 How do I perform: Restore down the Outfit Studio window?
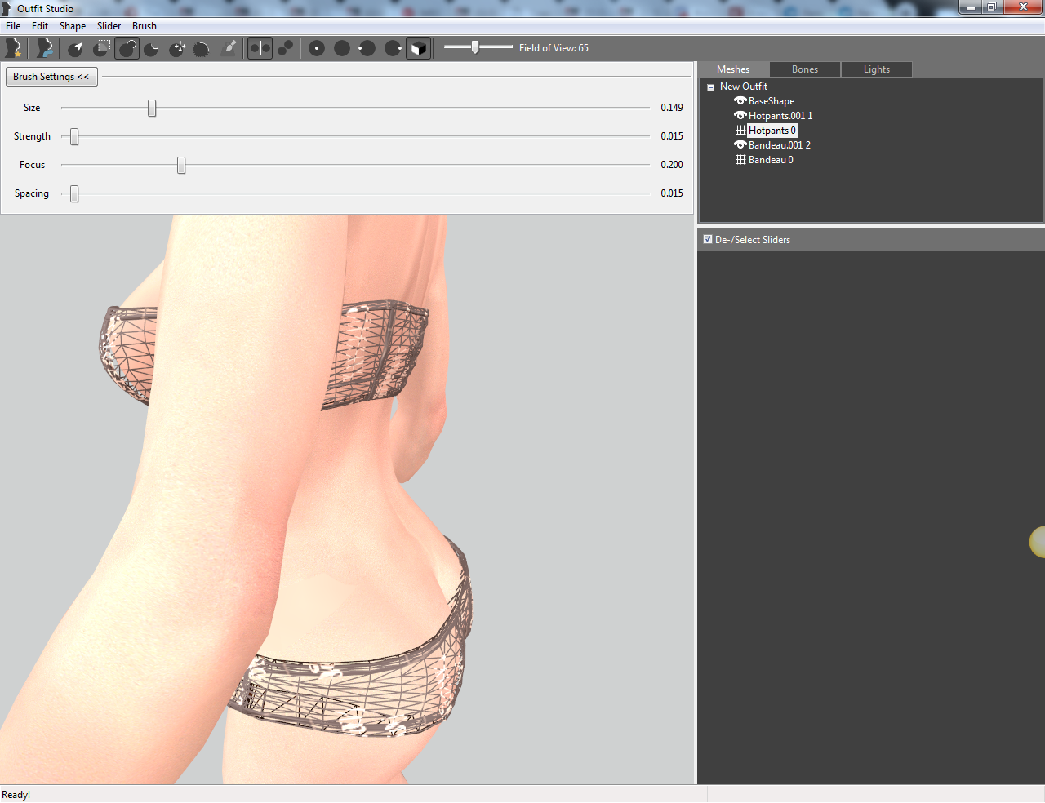[991, 7]
